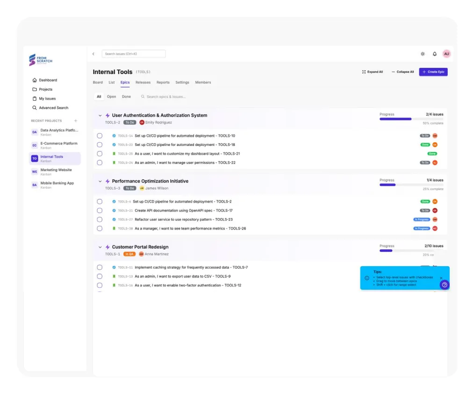Open the notifications bell
The height and width of the screenshot is (394, 474).
(435, 54)
